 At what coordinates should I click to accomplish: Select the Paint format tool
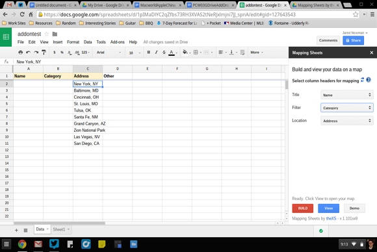tap(44, 52)
